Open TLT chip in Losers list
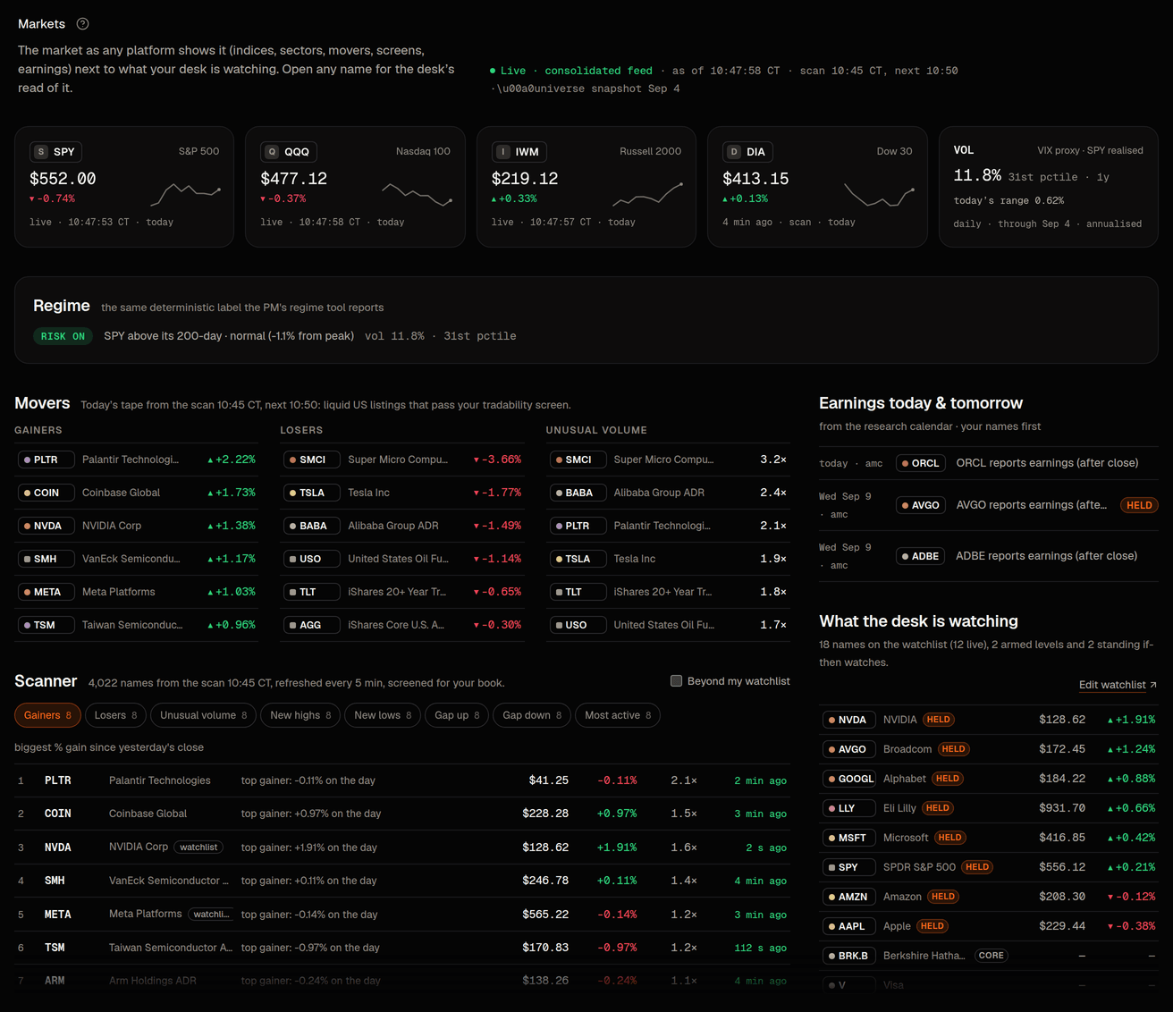 point(311,592)
